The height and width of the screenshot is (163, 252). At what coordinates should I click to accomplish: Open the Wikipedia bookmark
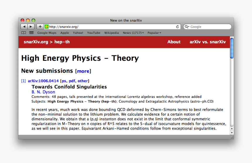(x=111, y=33)
